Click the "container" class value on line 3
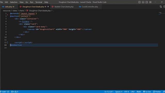Viewport: 165px width, 93px height. 32,19
